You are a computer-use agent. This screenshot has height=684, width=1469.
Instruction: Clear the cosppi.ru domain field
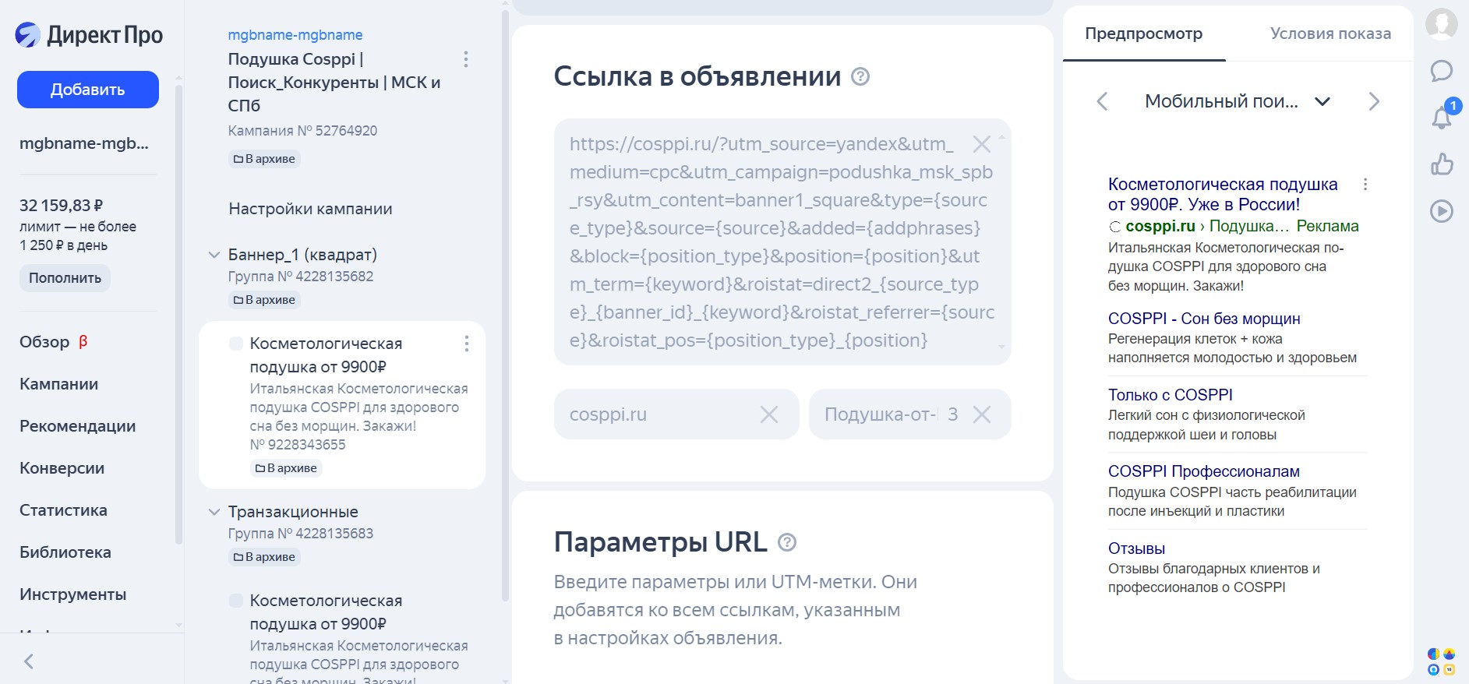[x=769, y=414]
